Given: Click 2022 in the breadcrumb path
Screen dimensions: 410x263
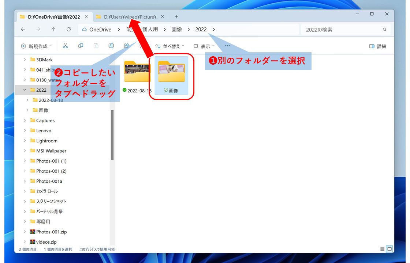Looking at the screenshot, I should [x=201, y=29].
